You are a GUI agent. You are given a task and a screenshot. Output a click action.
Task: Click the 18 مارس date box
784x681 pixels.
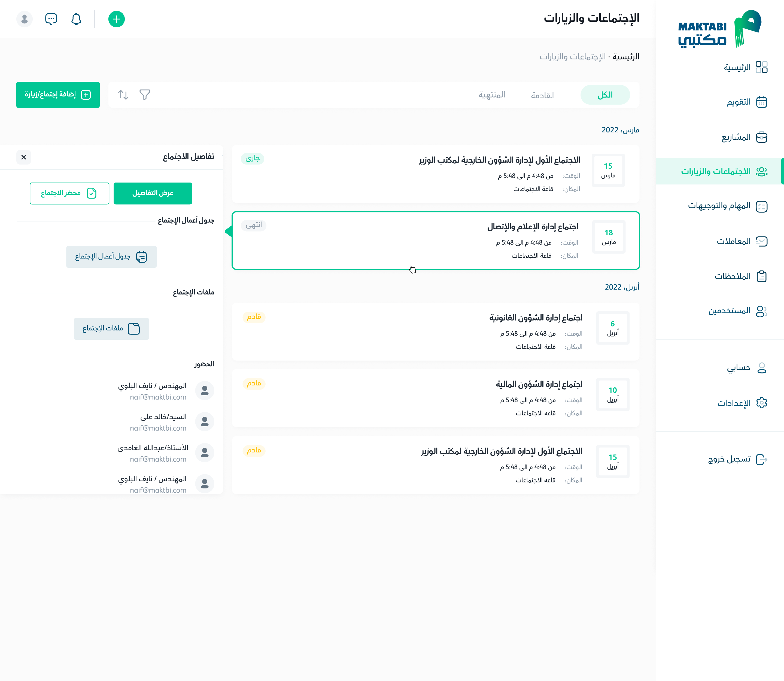pos(609,237)
